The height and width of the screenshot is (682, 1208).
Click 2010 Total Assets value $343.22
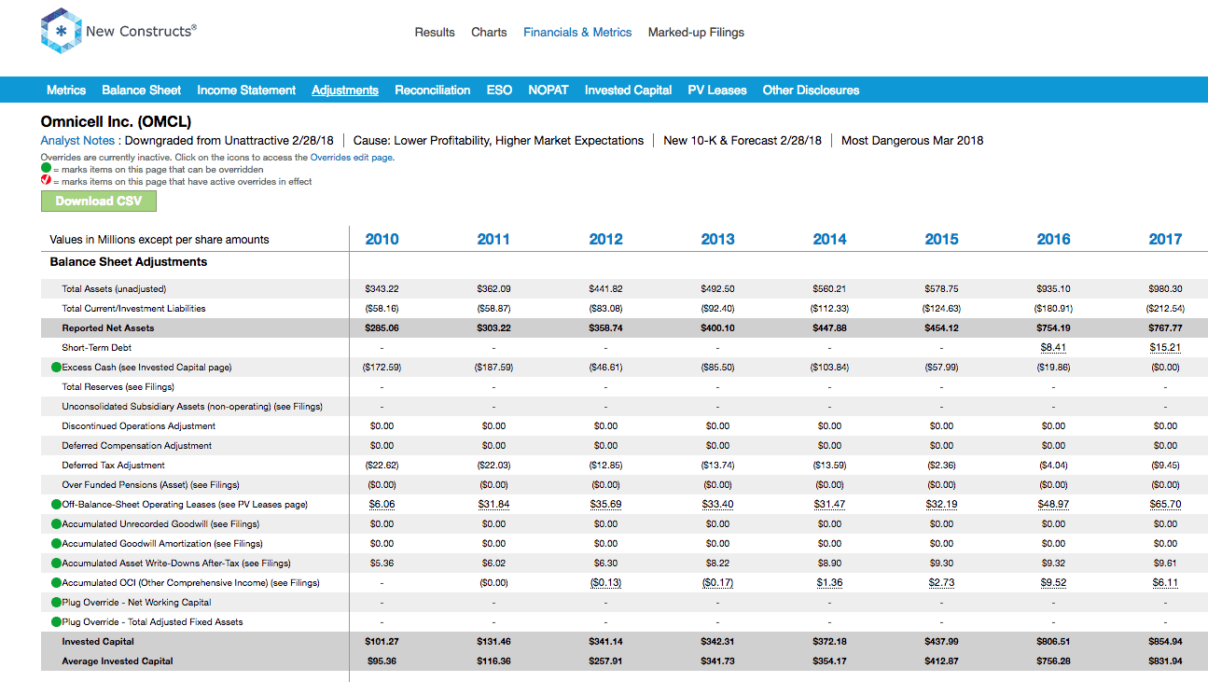tap(382, 289)
